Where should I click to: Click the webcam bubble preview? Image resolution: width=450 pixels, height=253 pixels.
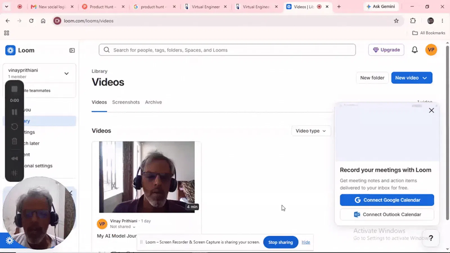39,213
